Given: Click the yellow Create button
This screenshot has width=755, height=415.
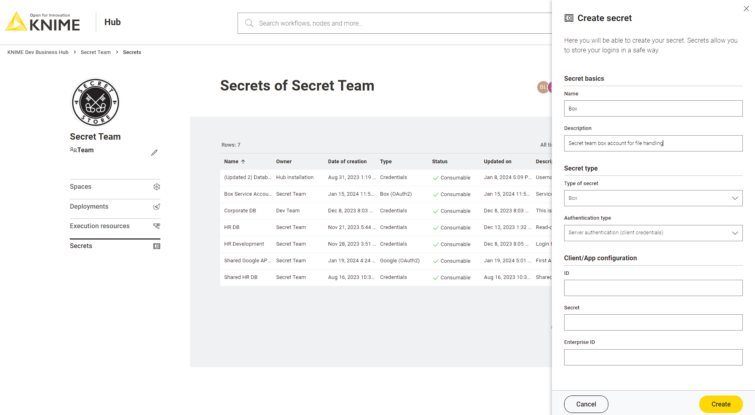Looking at the screenshot, I should coord(721,404).
